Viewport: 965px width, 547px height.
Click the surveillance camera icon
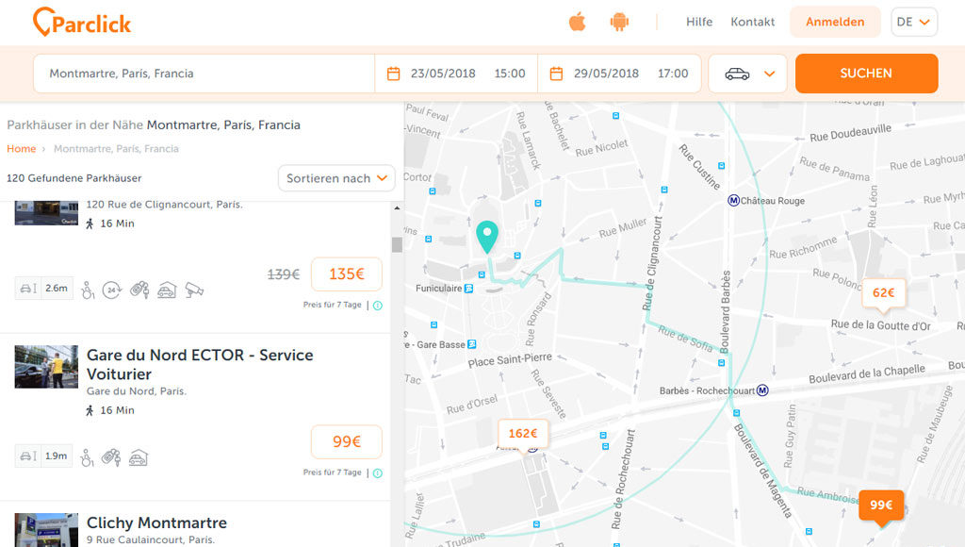(x=194, y=290)
